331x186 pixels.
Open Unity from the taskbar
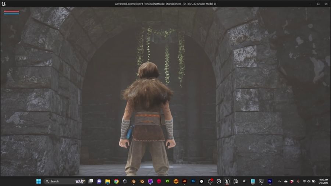[125, 181]
